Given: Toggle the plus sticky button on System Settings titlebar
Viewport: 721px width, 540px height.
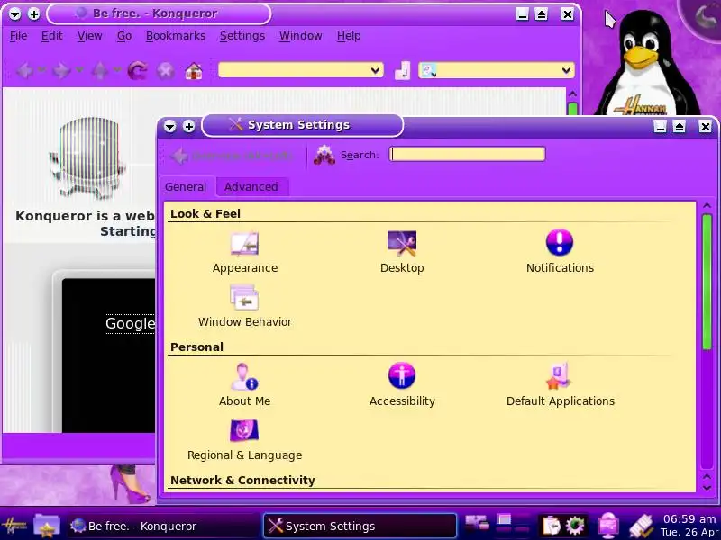Looking at the screenshot, I should pos(189,126).
